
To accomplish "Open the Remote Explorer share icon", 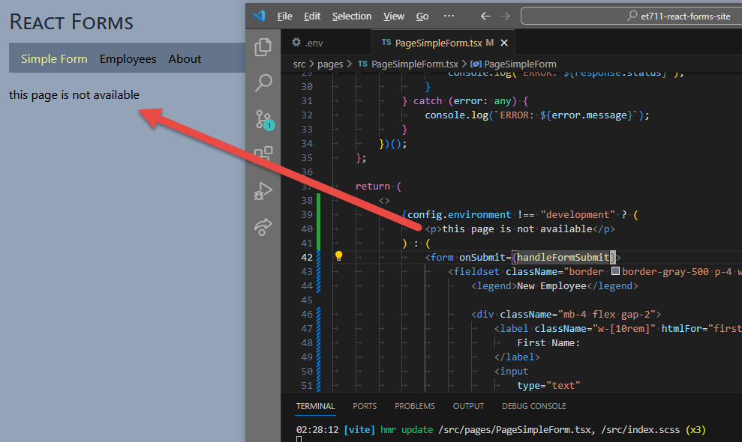I will pyautogui.click(x=263, y=226).
